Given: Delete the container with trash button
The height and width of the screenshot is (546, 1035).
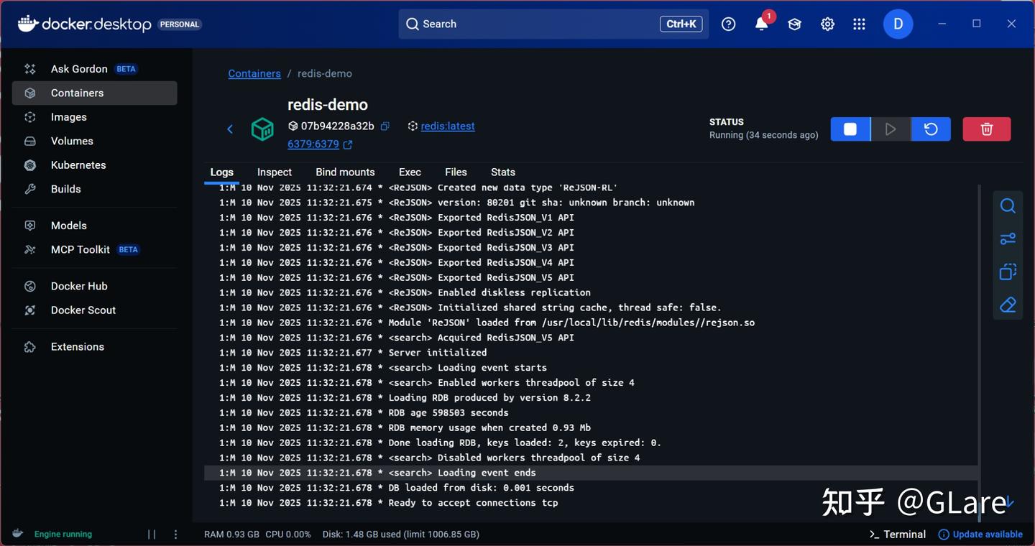Looking at the screenshot, I should tap(987, 129).
